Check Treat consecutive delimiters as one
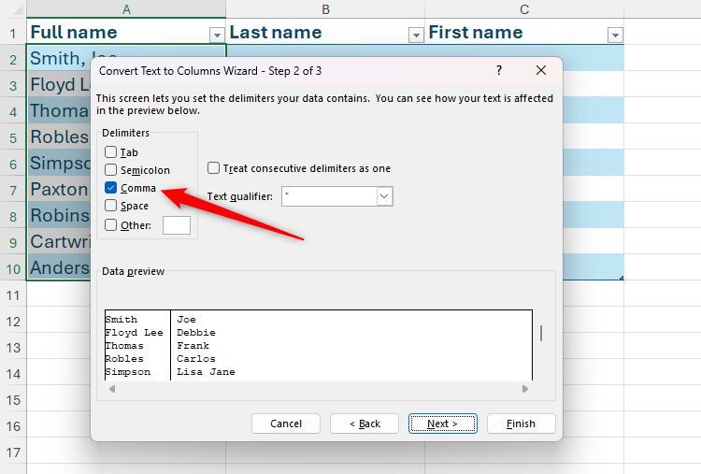701x474 pixels. 214,168
